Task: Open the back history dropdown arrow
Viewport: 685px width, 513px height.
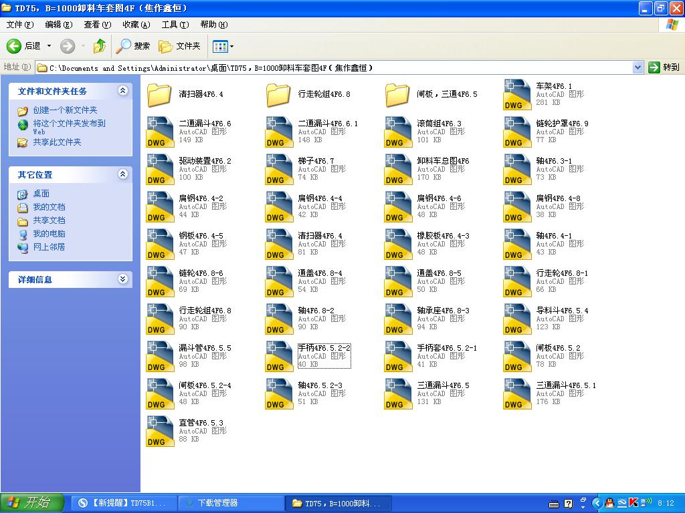Action: (x=49, y=46)
